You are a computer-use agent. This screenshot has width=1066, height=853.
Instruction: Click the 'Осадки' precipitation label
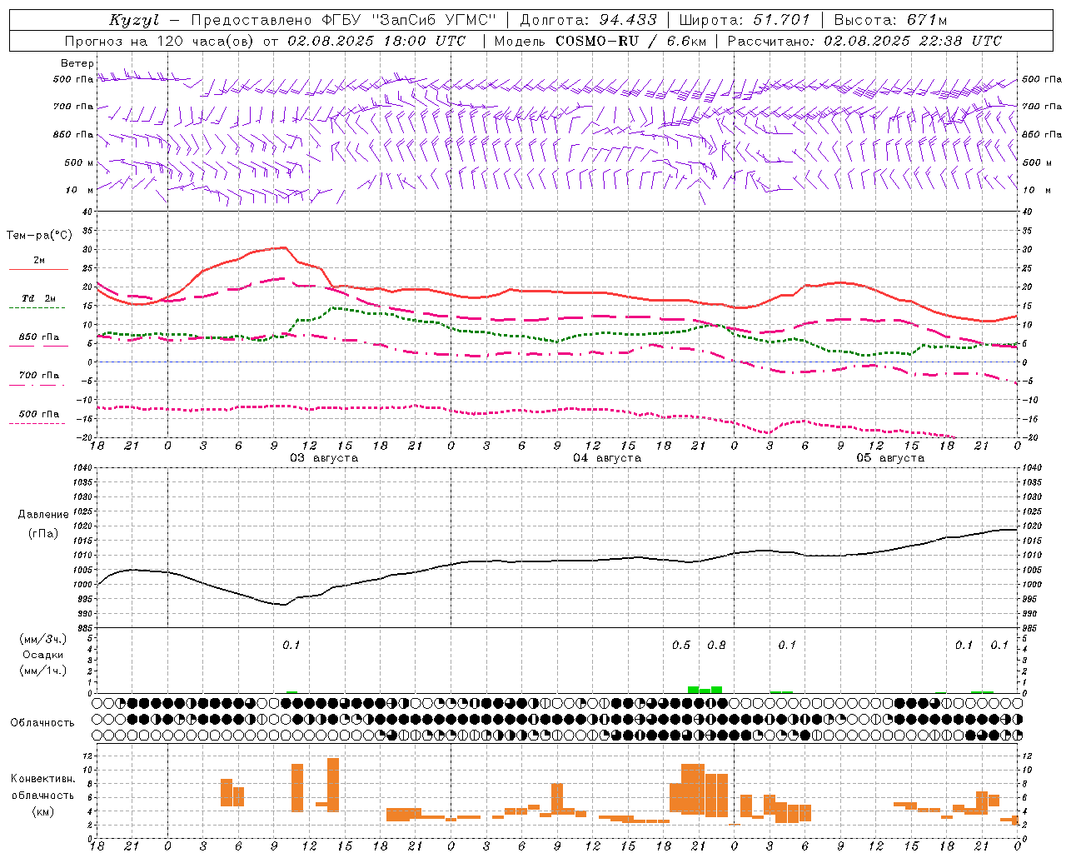tap(43, 655)
